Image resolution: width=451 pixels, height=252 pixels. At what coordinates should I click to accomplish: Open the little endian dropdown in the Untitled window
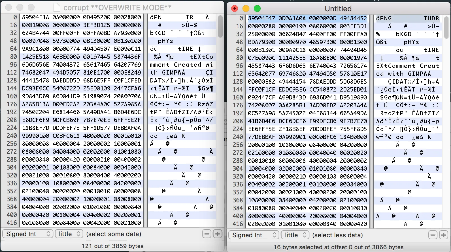click(x=295, y=235)
